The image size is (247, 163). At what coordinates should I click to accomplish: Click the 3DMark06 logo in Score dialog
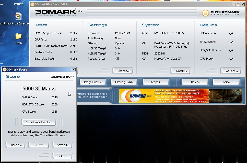[x=62, y=76]
